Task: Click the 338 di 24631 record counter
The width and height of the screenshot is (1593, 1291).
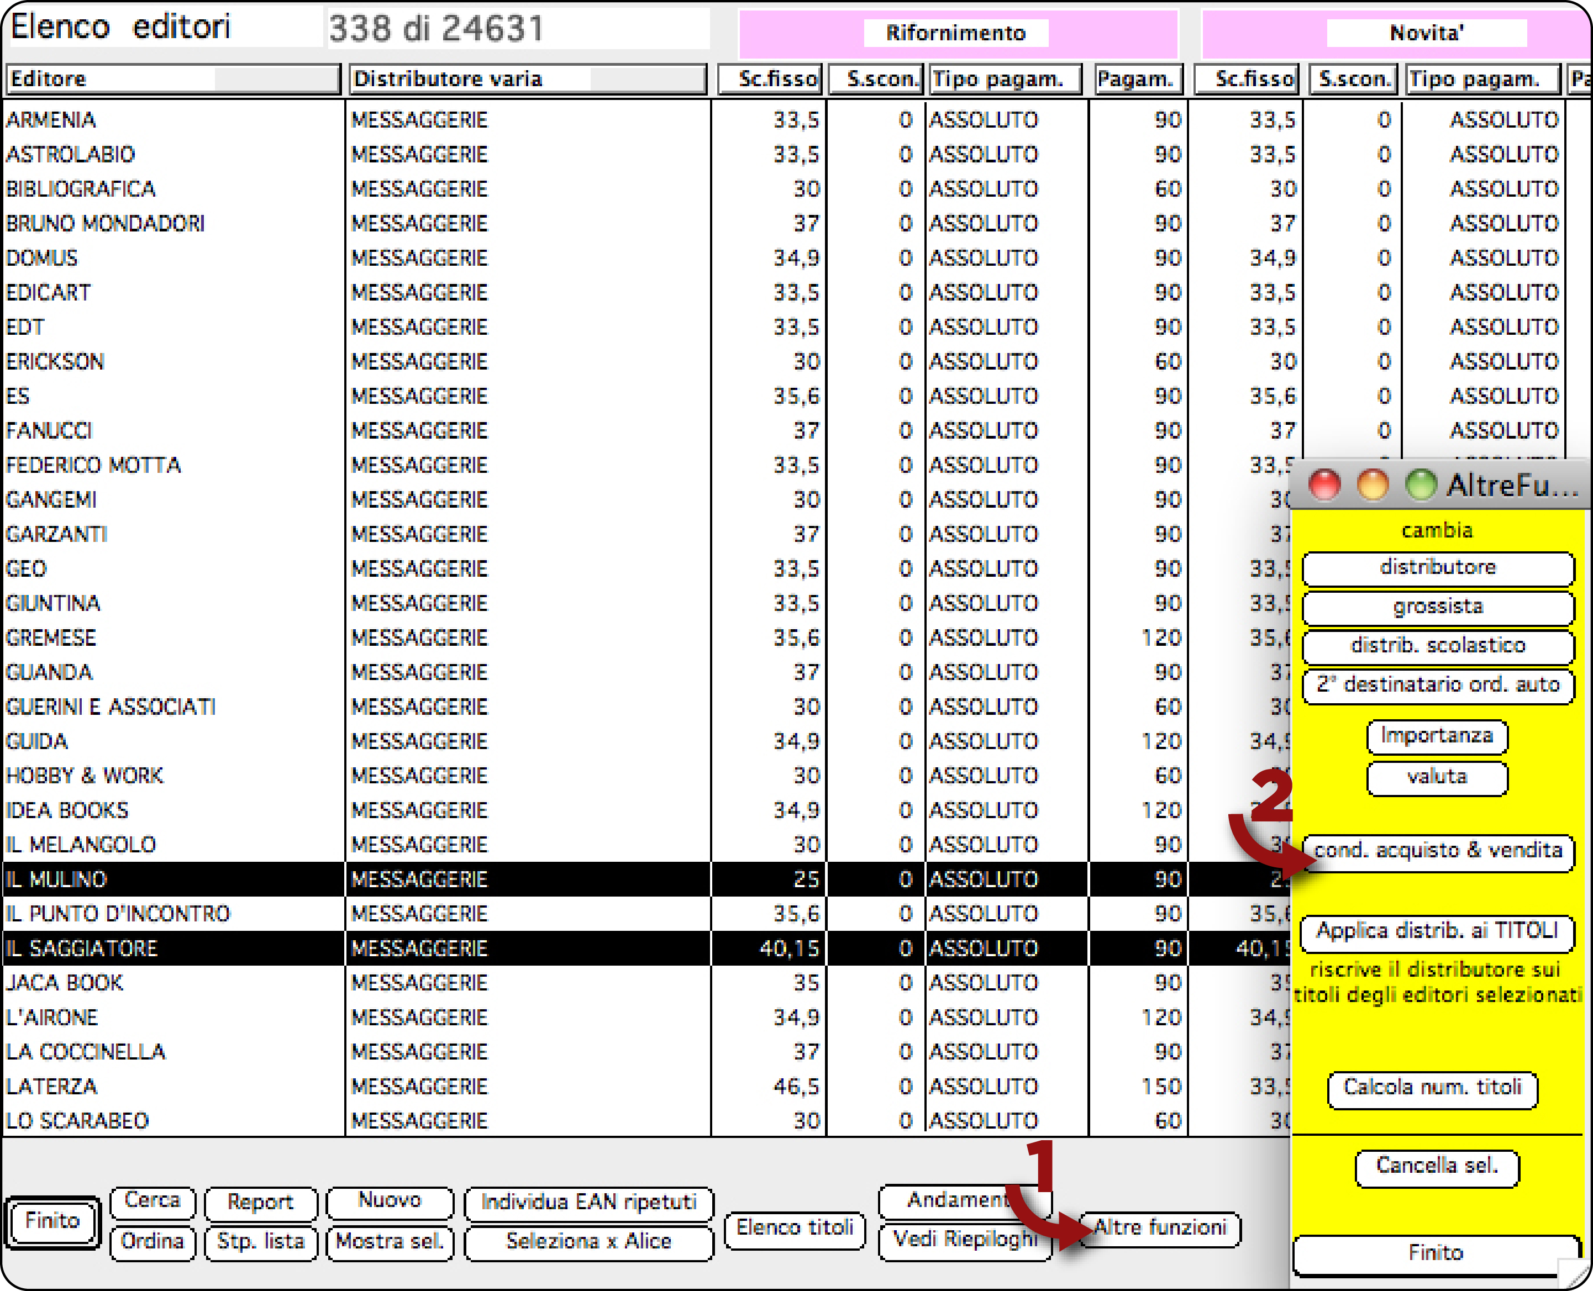Action: pos(437,29)
